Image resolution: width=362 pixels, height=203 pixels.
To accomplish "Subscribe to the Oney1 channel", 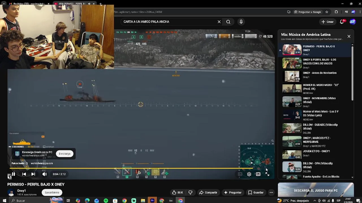I will [x=52, y=192].
